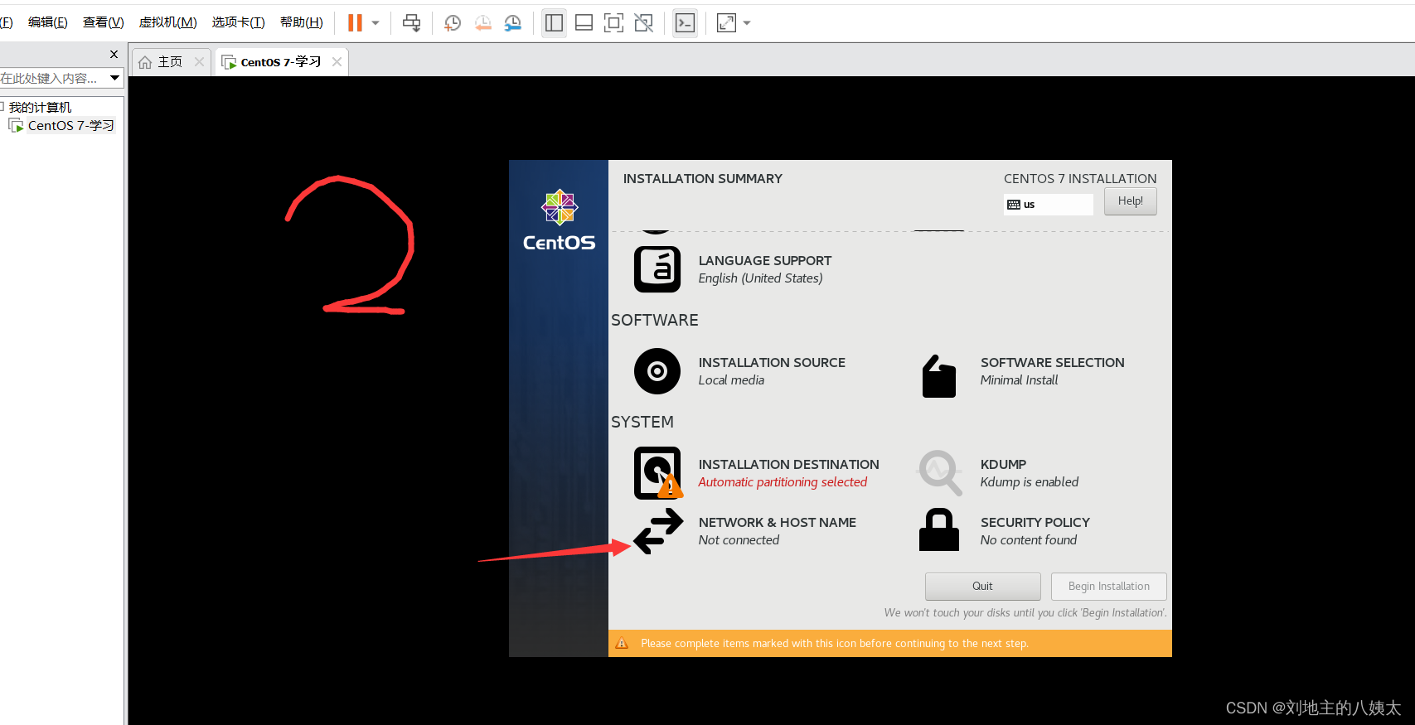Click the us keyboard layout indicator
Viewport: 1415px width, 725px height.
[1048, 205]
